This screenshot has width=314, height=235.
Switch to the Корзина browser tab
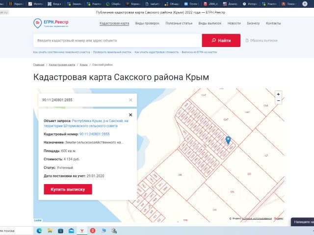(133, 4)
